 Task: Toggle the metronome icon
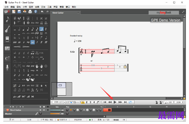(x=157, y=102)
